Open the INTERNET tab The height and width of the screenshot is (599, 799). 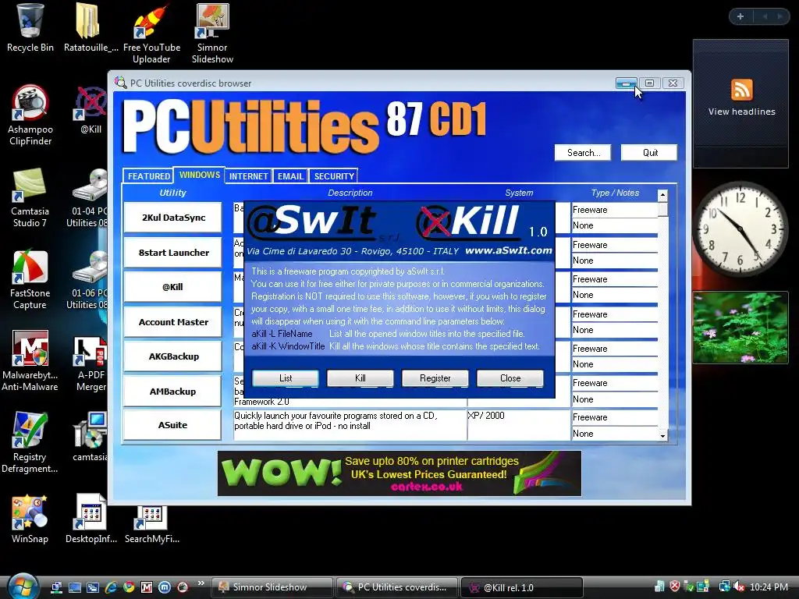pos(248,175)
